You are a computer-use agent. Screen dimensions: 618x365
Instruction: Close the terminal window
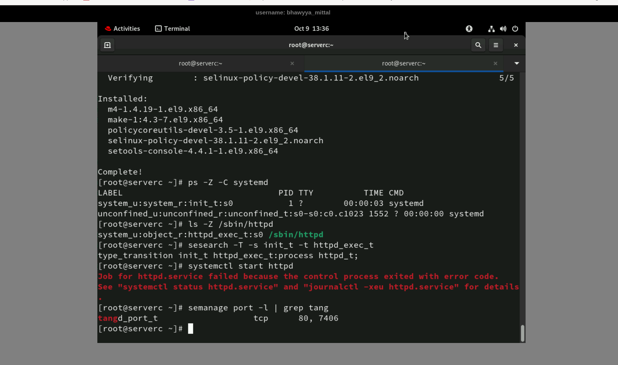pyautogui.click(x=516, y=45)
